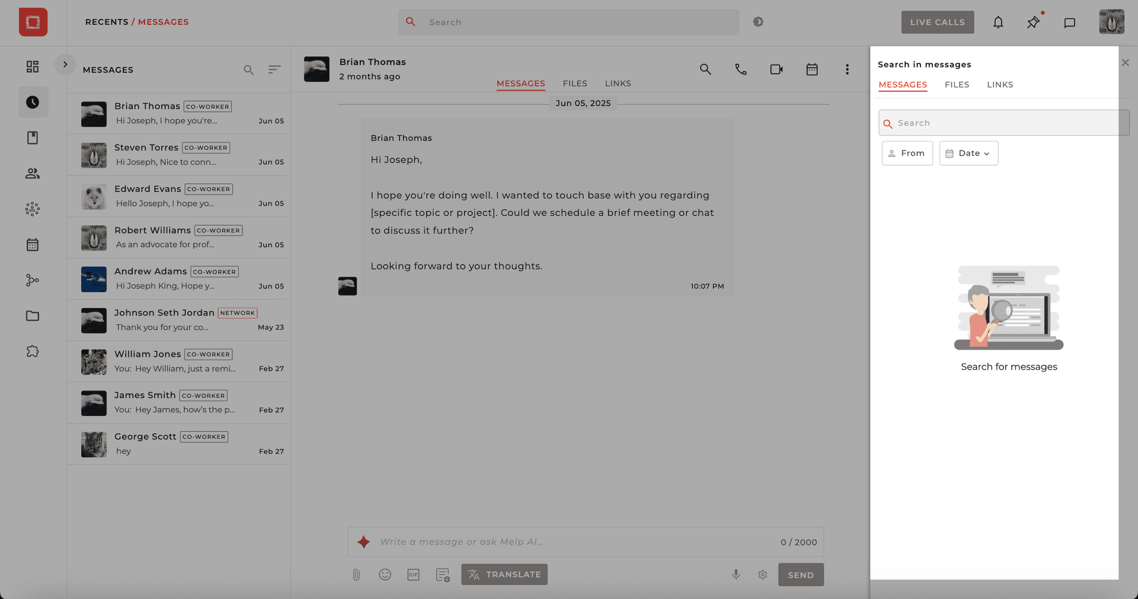Click the LIVE CALLS button
Viewport: 1138px width, 599px height.
pos(937,23)
